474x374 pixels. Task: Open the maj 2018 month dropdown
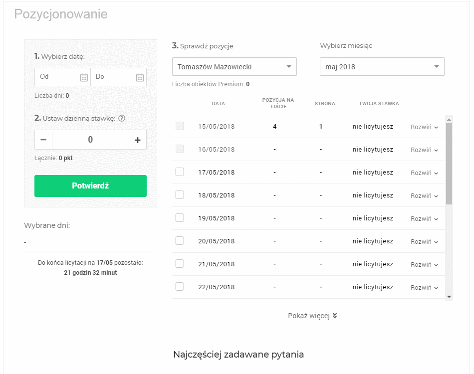pos(382,66)
